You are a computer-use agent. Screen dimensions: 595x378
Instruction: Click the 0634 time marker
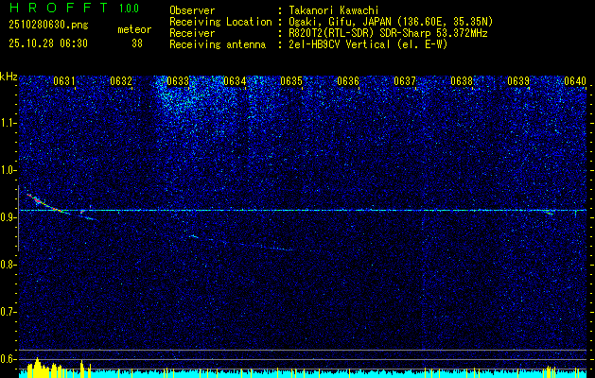tap(235, 80)
